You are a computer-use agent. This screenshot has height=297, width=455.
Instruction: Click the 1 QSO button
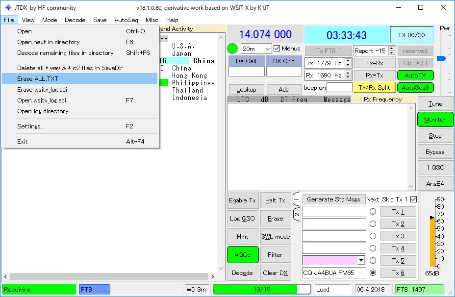tap(435, 167)
